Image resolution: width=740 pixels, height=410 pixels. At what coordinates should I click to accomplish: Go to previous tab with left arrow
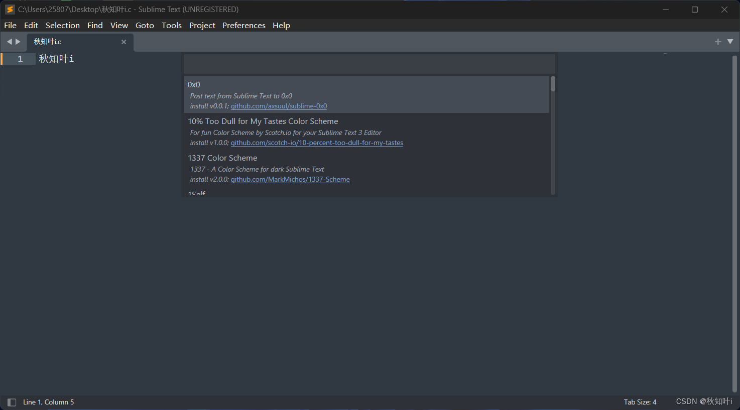coord(9,42)
